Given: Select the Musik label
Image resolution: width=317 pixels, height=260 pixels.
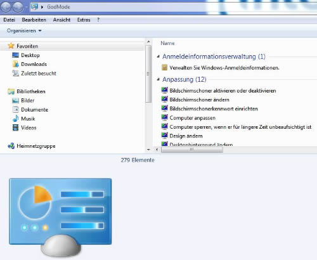Looking at the screenshot, I should (28, 119).
